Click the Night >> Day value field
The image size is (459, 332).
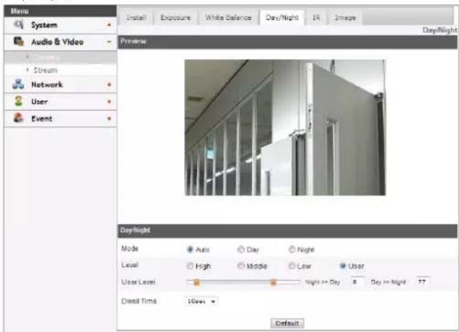click(x=357, y=282)
